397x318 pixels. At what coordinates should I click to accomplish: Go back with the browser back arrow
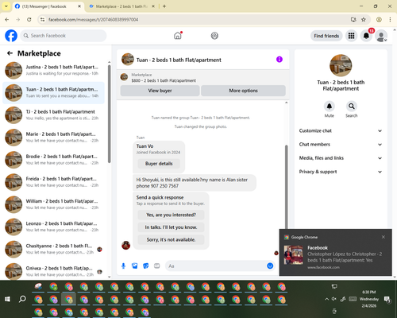point(7,20)
